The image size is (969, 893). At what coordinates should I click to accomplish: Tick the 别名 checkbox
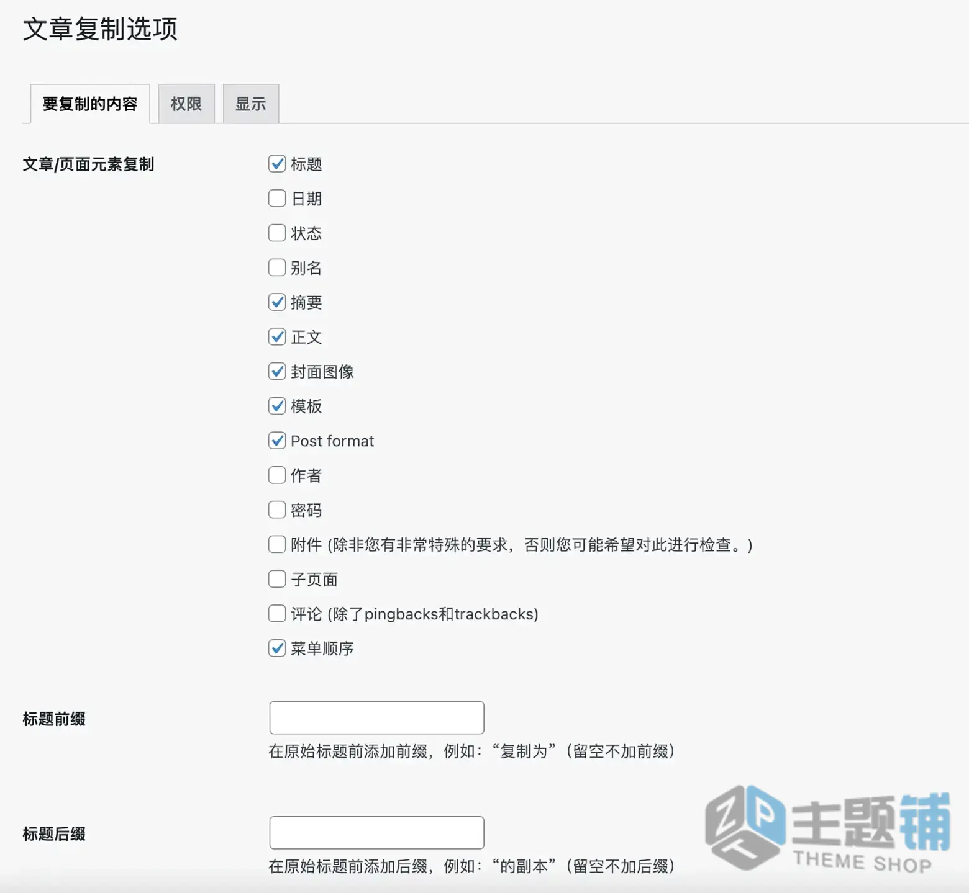point(277,267)
